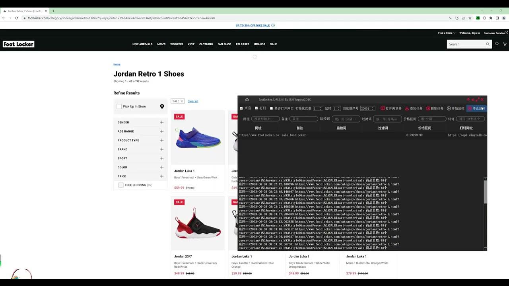Open the wishlist heart icon
509x286 pixels.
[497, 44]
